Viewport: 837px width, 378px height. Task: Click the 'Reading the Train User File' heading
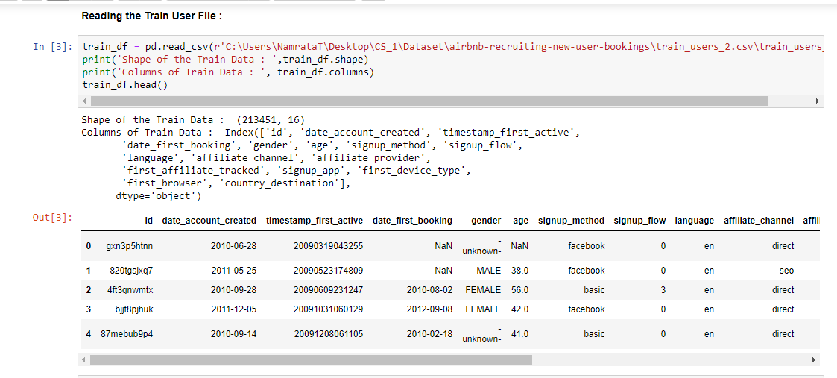151,16
